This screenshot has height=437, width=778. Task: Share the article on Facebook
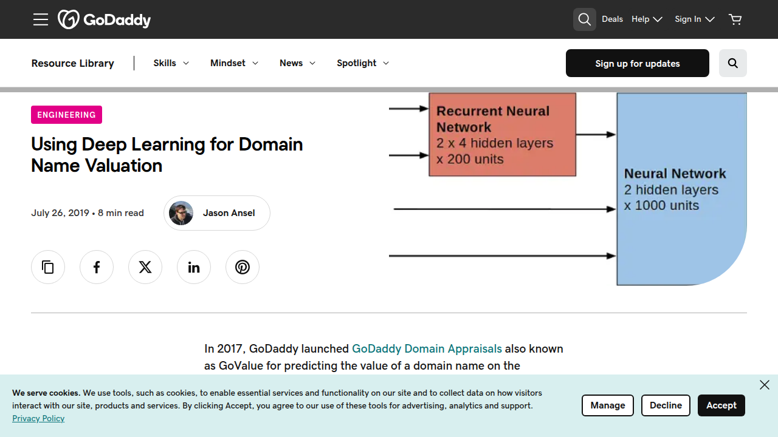97,267
